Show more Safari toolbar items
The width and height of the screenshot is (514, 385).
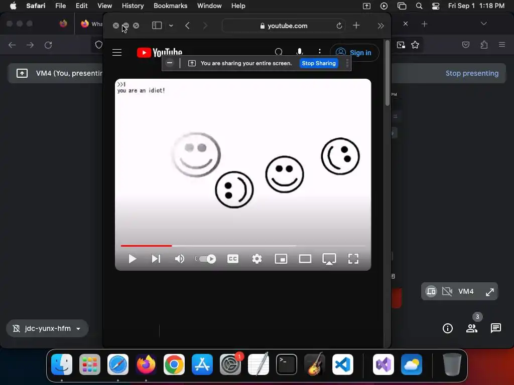[x=380, y=26]
